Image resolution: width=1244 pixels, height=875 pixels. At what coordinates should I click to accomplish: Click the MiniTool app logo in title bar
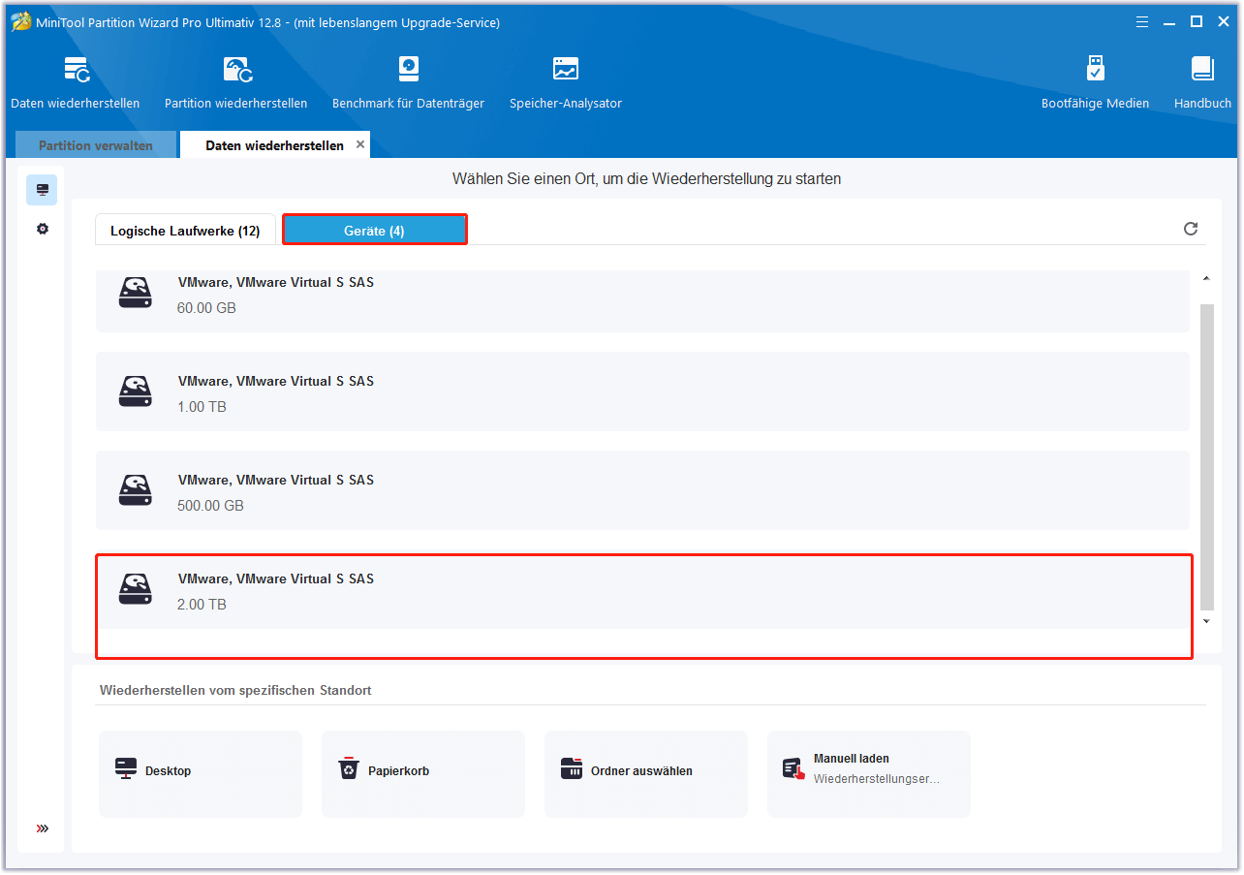point(20,21)
